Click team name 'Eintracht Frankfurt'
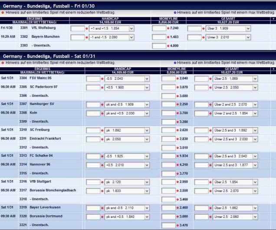This screenshot has height=230, width=276. (x=45, y=138)
